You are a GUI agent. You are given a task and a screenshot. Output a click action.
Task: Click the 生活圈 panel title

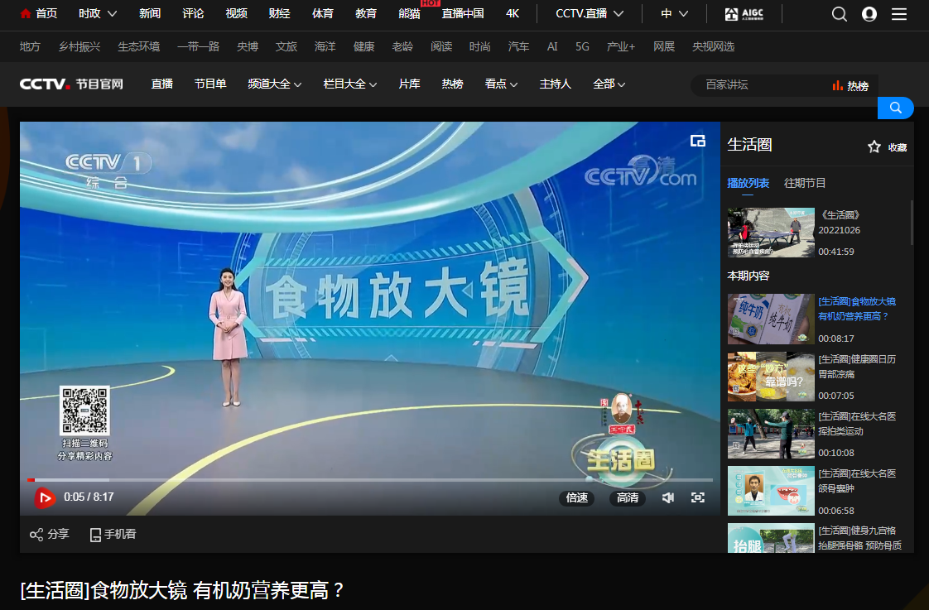pyautogui.click(x=749, y=145)
